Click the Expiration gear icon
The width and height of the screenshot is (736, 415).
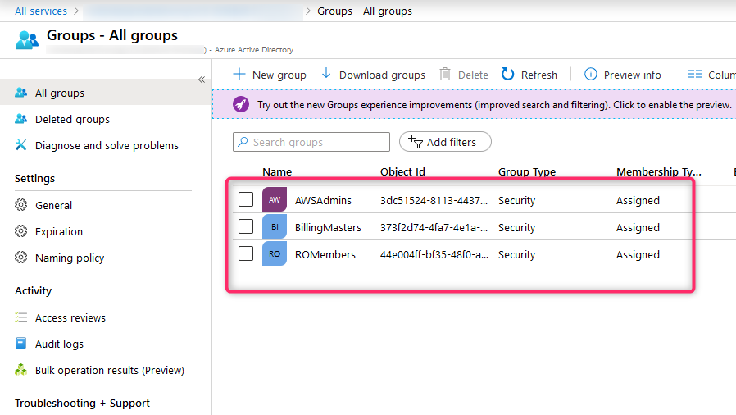click(20, 231)
